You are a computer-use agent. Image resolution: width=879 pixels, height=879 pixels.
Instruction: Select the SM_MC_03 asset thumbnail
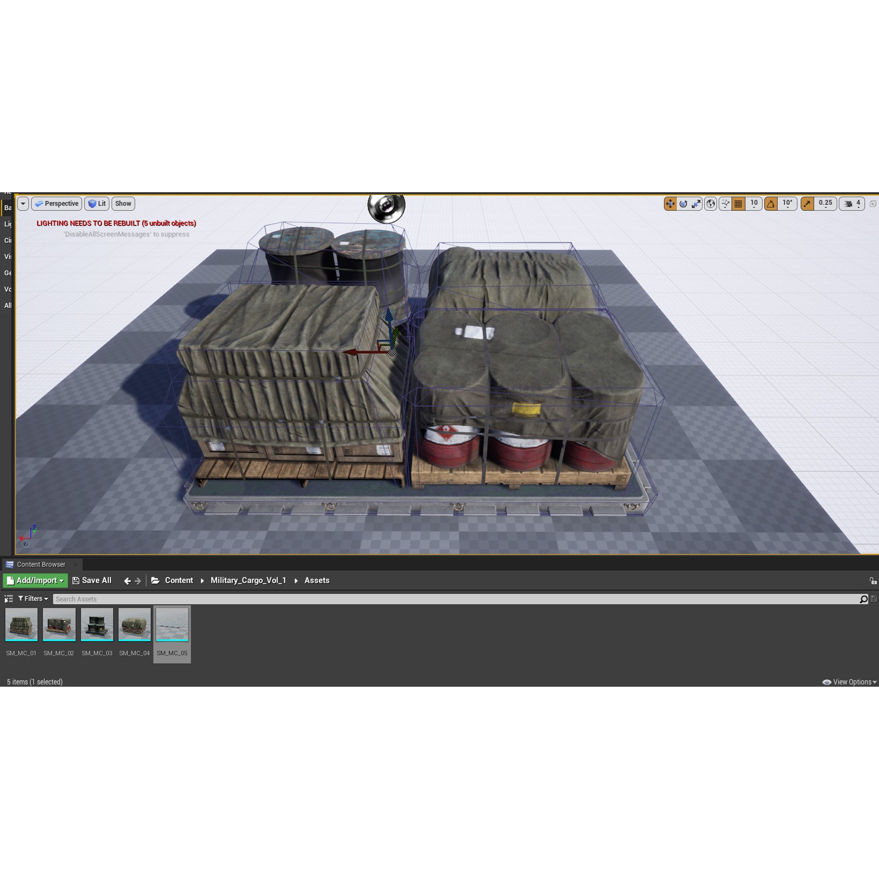97,625
